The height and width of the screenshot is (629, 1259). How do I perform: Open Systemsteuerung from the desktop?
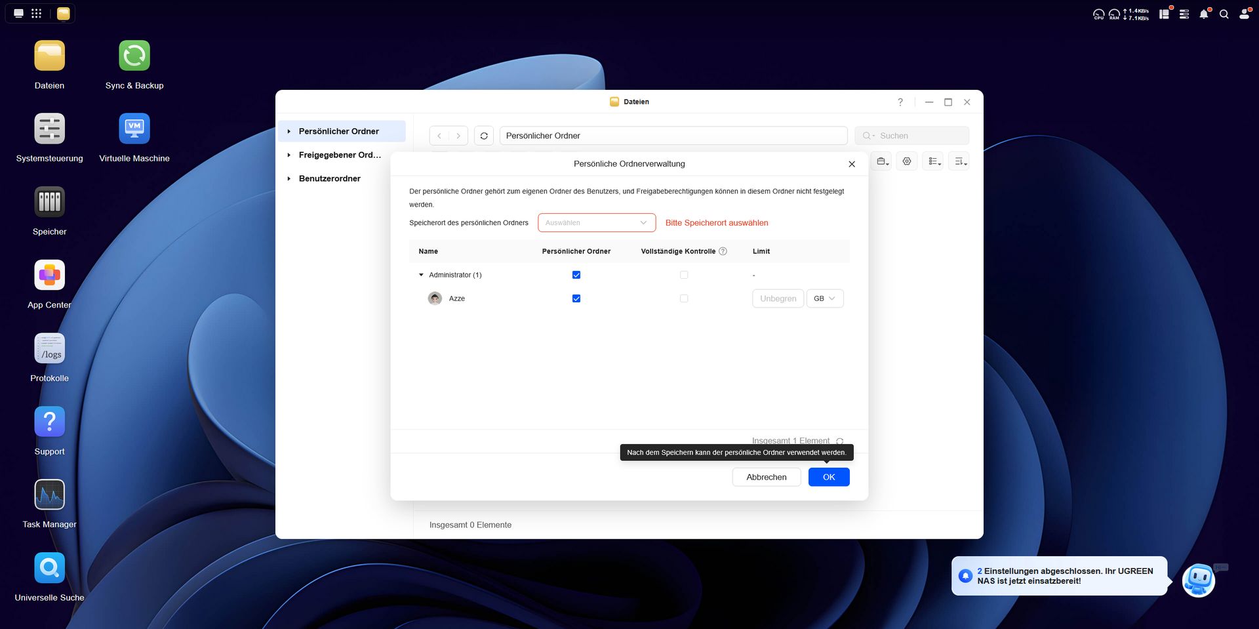click(49, 129)
